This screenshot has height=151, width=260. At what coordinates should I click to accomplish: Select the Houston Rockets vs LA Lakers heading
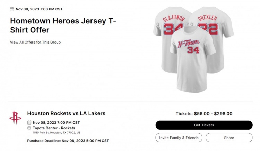point(66,113)
